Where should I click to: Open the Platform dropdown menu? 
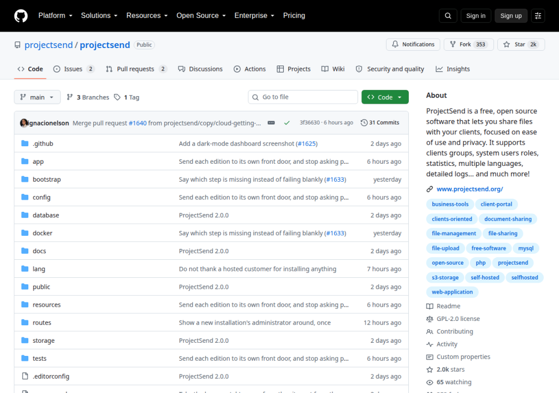(55, 16)
